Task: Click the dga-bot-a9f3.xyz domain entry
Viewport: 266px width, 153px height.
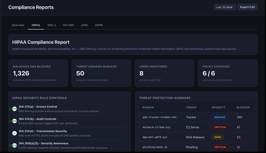Action: point(155,137)
